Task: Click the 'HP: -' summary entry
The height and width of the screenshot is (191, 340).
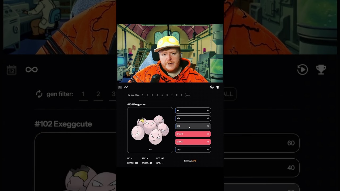Action: tap(130, 158)
